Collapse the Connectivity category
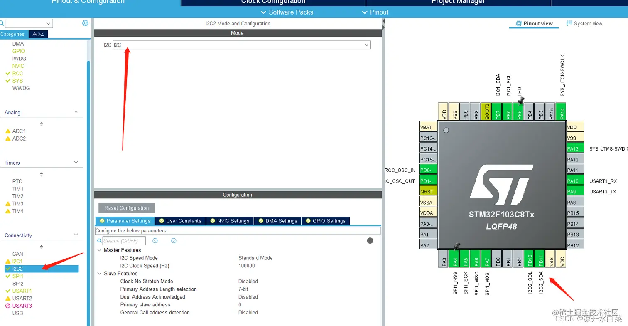Screen dimensions: 628x326 pos(76,235)
